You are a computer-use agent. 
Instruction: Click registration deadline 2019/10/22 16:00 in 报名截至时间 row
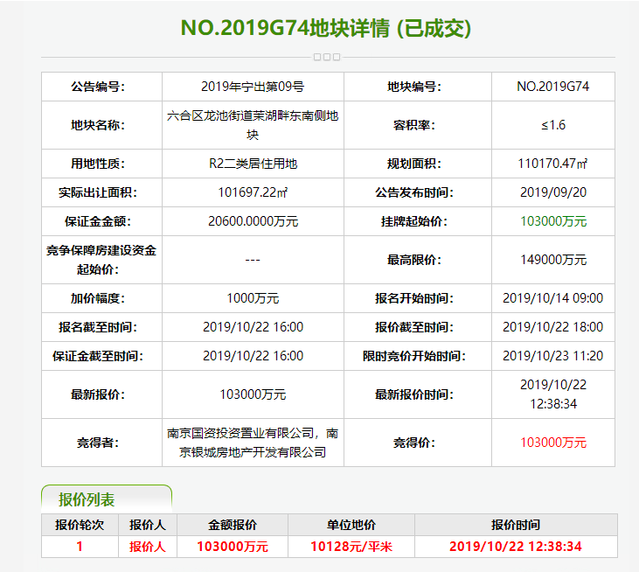(253, 327)
